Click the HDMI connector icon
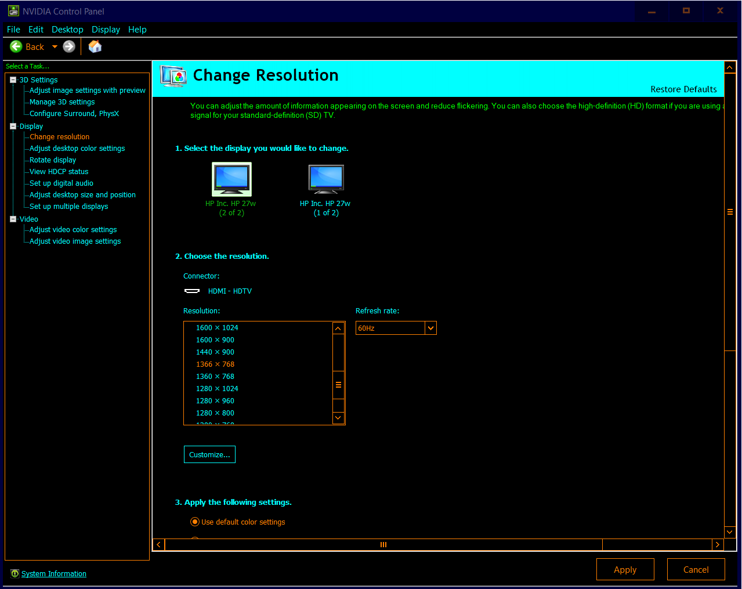Viewport: 742px width, 589px height. pyautogui.click(x=192, y=291)
